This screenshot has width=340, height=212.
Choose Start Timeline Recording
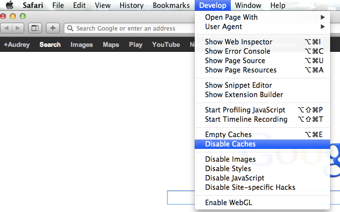262,119
